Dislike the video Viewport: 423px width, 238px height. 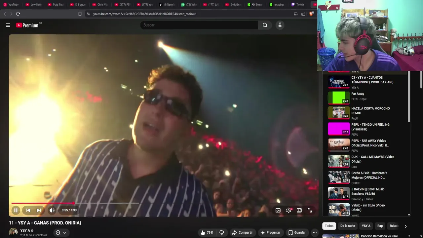tap(222, 233)
